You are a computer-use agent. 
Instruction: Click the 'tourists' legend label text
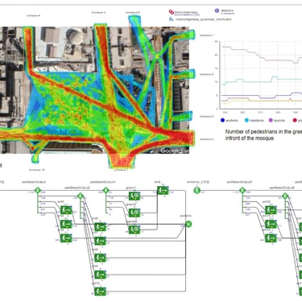(x=279, y=121)
